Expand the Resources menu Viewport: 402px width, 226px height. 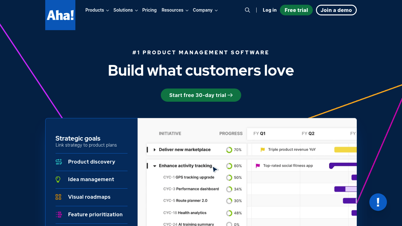coord(175,10)
